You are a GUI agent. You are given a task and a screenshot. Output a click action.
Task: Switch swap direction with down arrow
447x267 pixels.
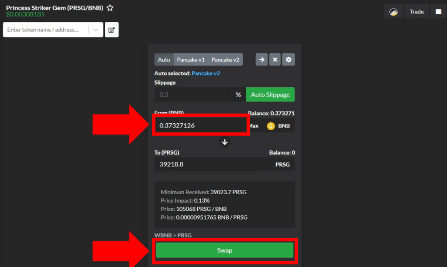tap(225, 142)
